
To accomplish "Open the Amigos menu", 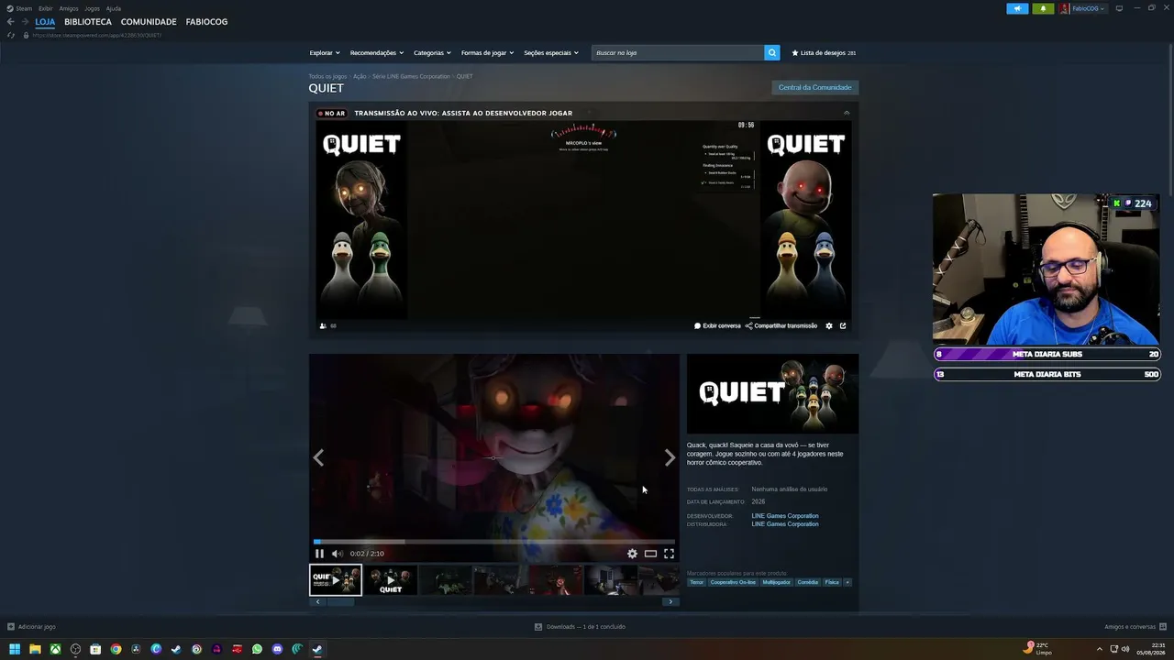I will [x=69, y=8].
